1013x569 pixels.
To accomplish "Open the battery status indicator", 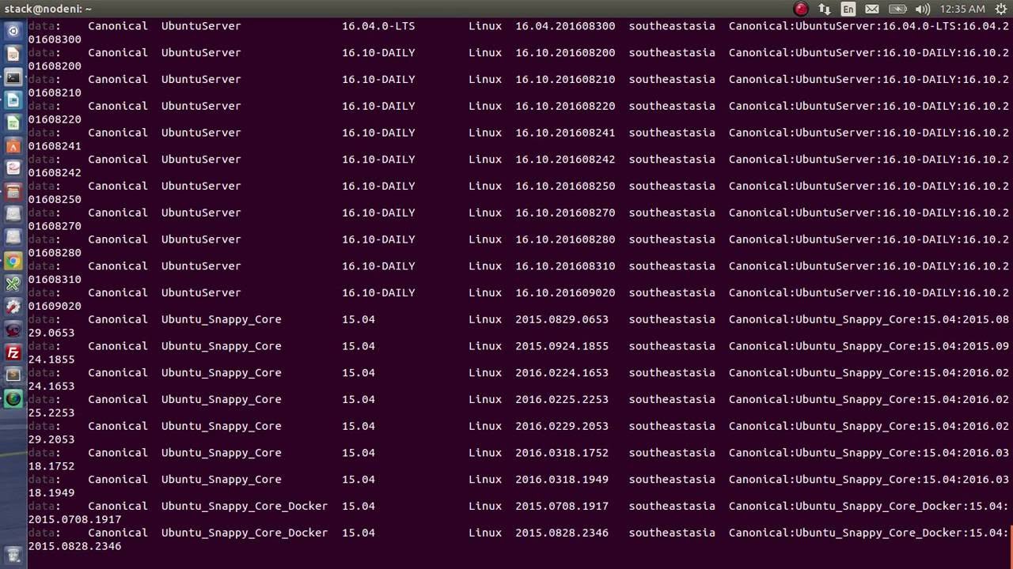I will tap(897, 9).
